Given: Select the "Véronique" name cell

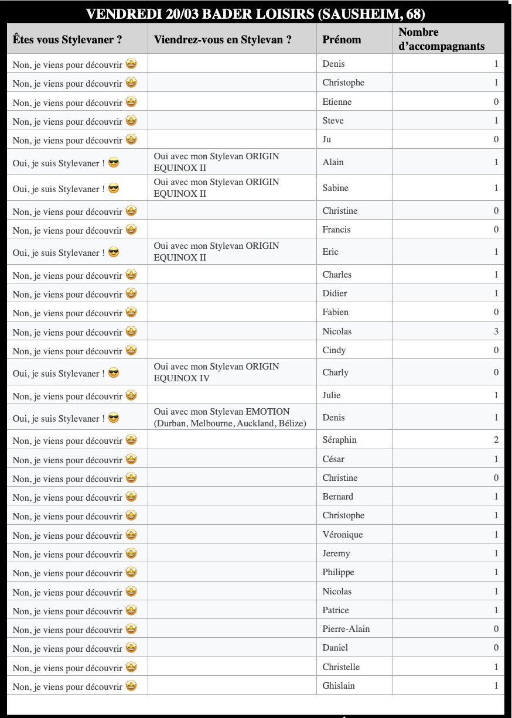Looking at the screenshot, I should coord(343,535).
